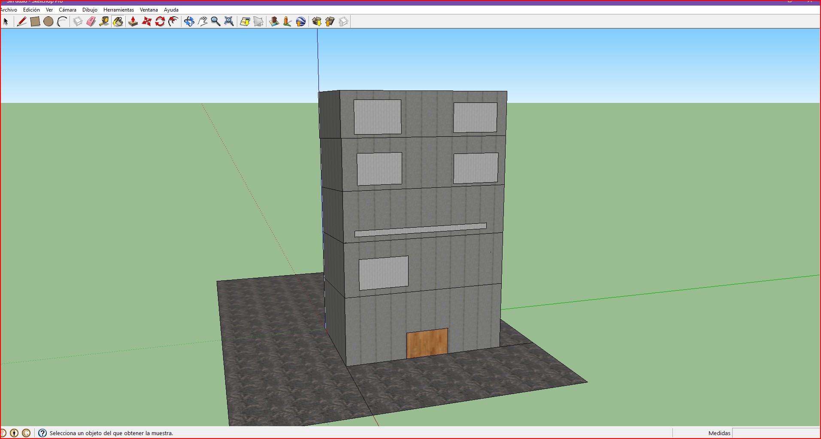Screen dimensions: 821x439
Task: Select the Pan hand tool
Action: (203, 21)
